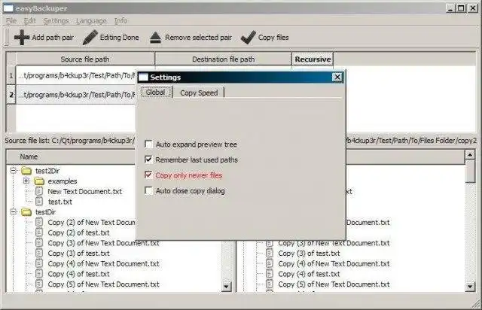The height and width of the screenshot is (310, 482).
Task: Click the file icon of New Text Document.txt under test2Dir
Action: [39, 191]
